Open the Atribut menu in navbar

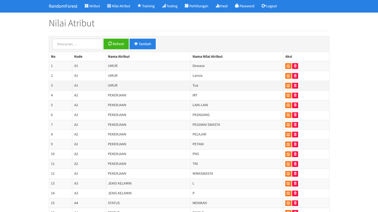[92, 6]
